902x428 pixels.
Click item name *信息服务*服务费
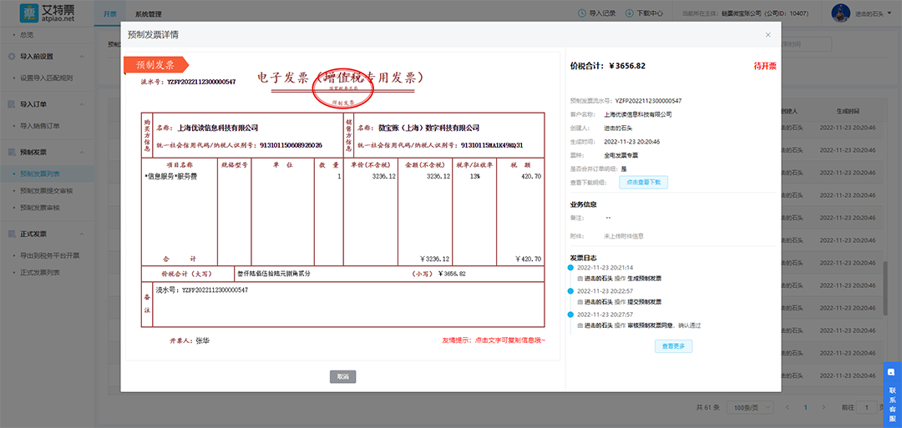click(x=173, y=177)
